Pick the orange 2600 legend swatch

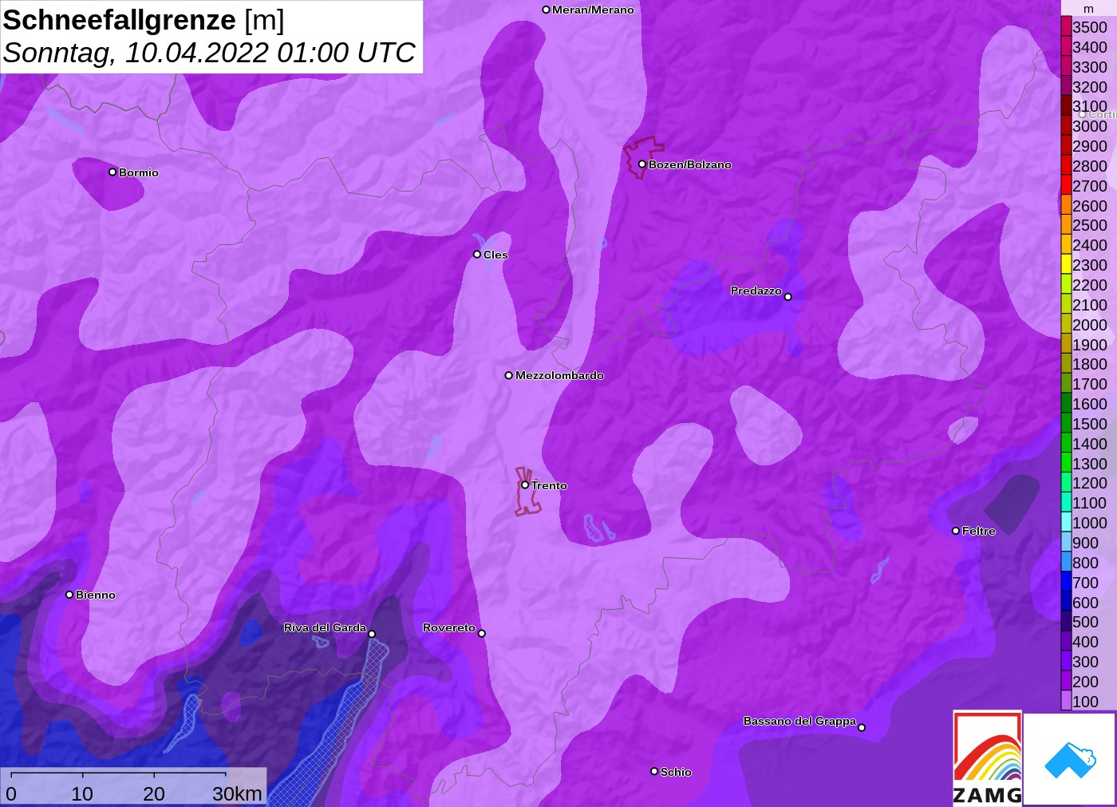point(1066,205)
